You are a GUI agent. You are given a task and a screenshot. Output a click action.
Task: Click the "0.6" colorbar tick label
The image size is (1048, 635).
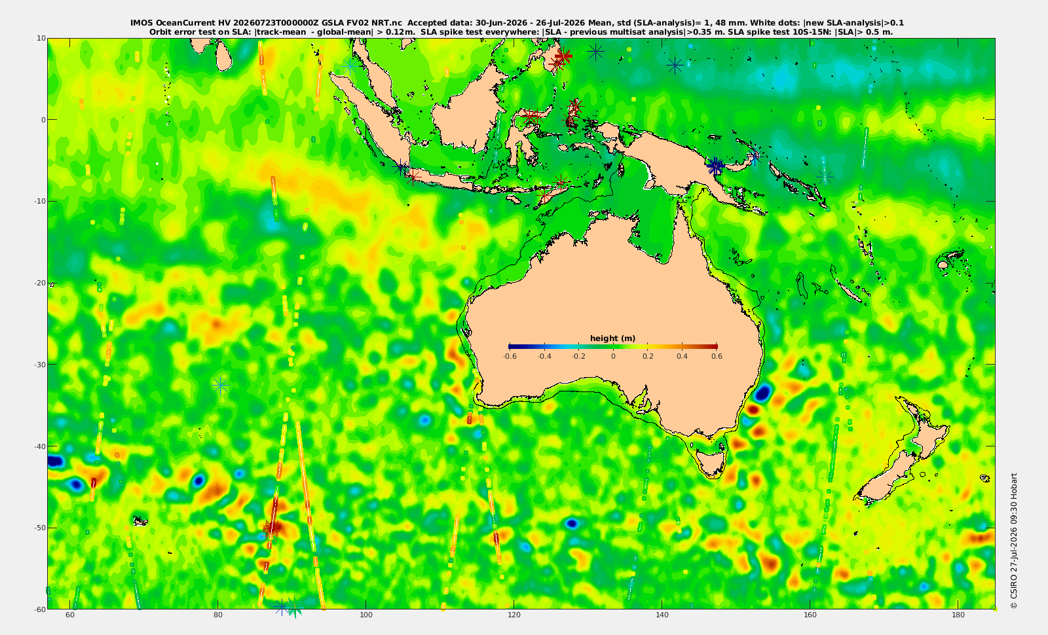point(717,356)
